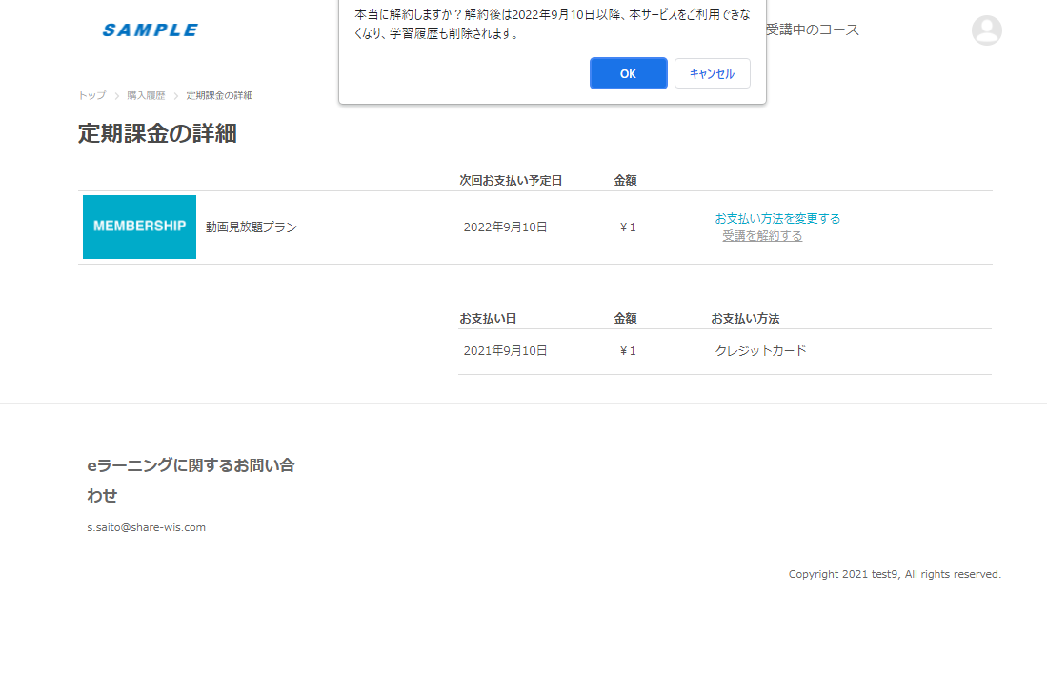Select the 動画見放題プラン plan name
Viewport: 1047px width, 690px height.
(252, 227)
